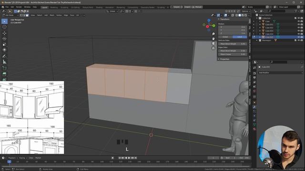
Task: Toggle perspective/orthographic grid icon in viewport
Action: (x=213, y=48)
